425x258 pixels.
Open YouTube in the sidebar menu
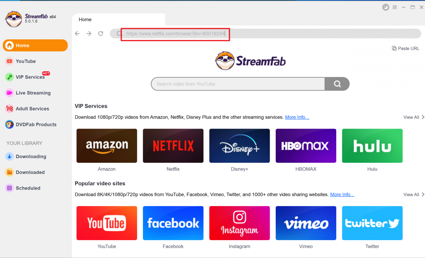tap(35, 61)
